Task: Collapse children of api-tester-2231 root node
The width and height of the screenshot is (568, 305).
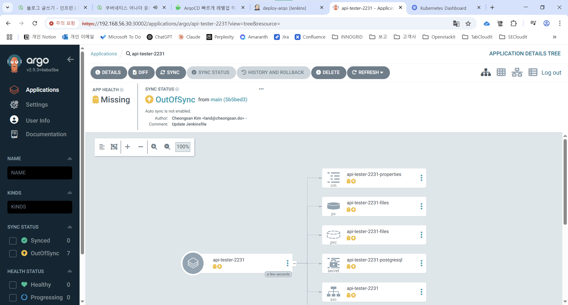Action: pos(294,263)
